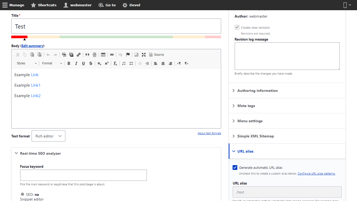This screenshot has width=357, height=201.
Task: Uncheck Generate automatic URL alias
Action: tap(235, 167)
